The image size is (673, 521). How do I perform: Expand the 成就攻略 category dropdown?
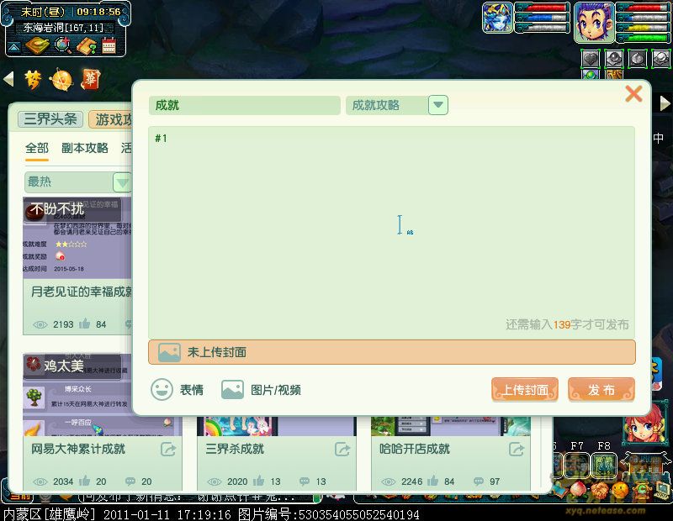click(x=437, y=105)
